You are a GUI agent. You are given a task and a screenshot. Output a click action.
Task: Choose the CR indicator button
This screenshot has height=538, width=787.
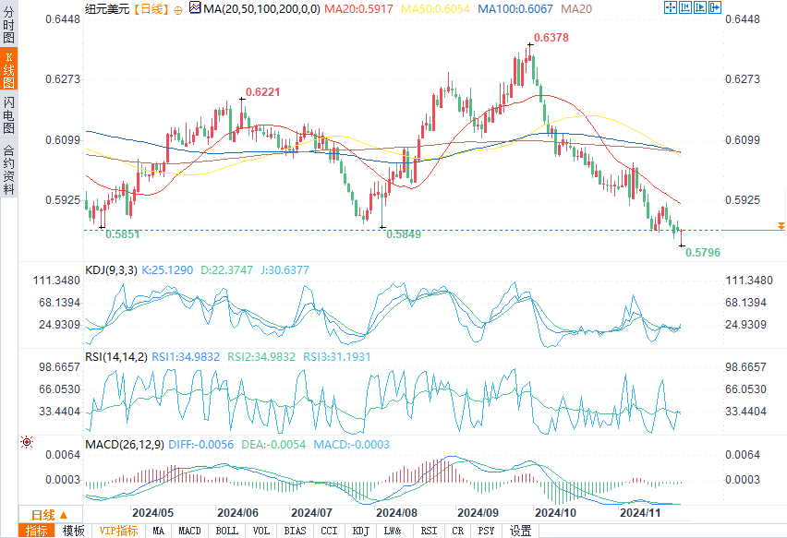457,531
